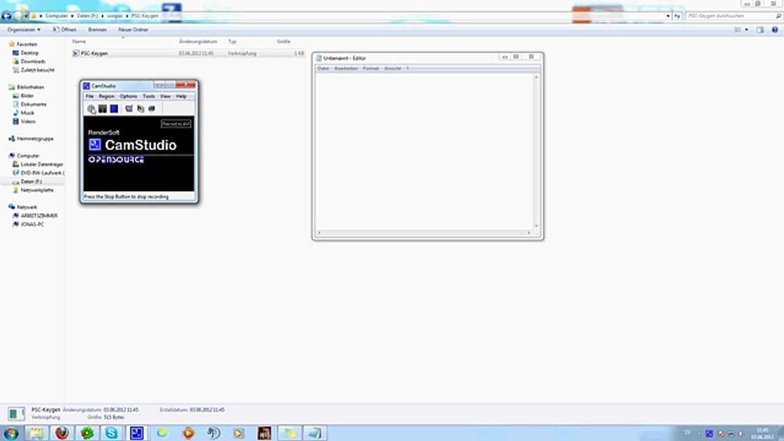Open the Ansicht menu in Editor
The height and width of the screenshot is (441, 784).
click(x=393, y=69)
